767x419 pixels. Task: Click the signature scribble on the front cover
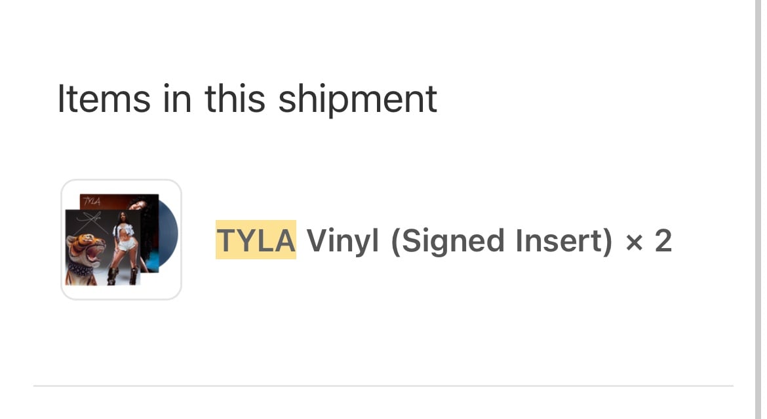tap(91, 221)
